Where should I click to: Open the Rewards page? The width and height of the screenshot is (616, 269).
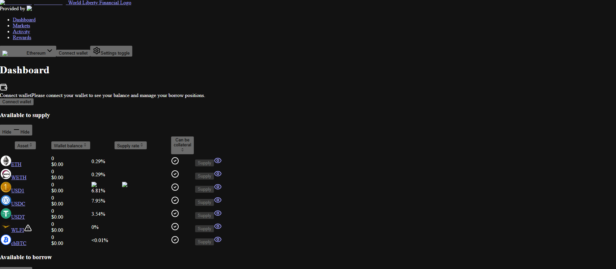22,37
